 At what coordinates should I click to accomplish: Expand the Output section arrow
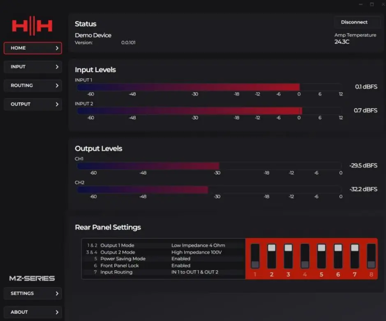(57, 104)
